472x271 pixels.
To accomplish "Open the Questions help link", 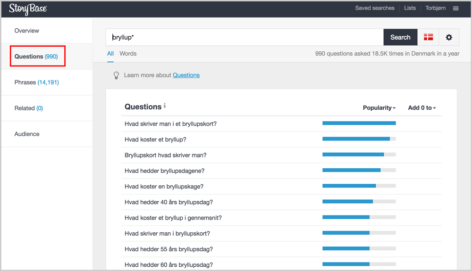I will pyautogui.click(x=186, y=75).
